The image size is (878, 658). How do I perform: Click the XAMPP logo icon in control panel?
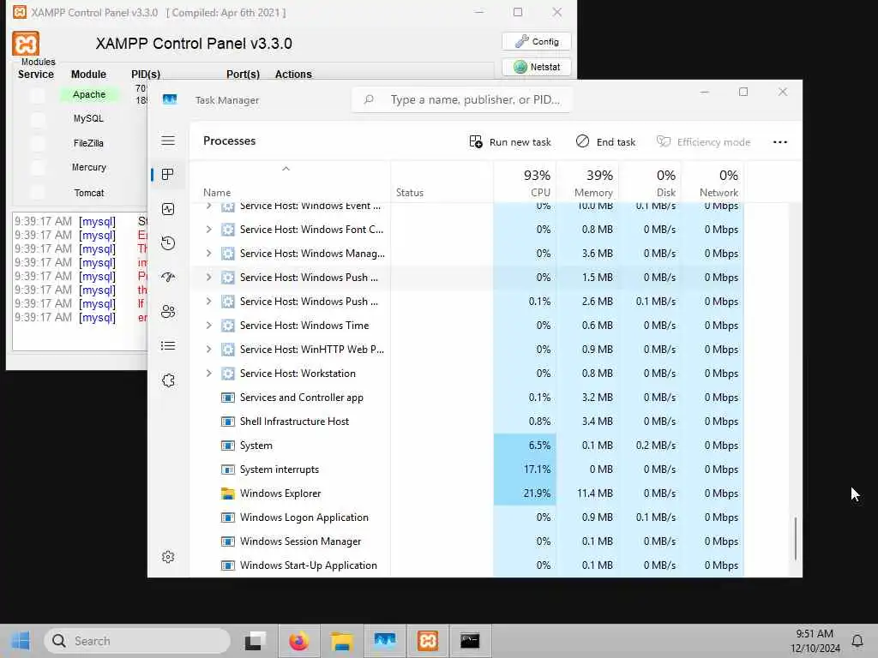click(26, 44)
